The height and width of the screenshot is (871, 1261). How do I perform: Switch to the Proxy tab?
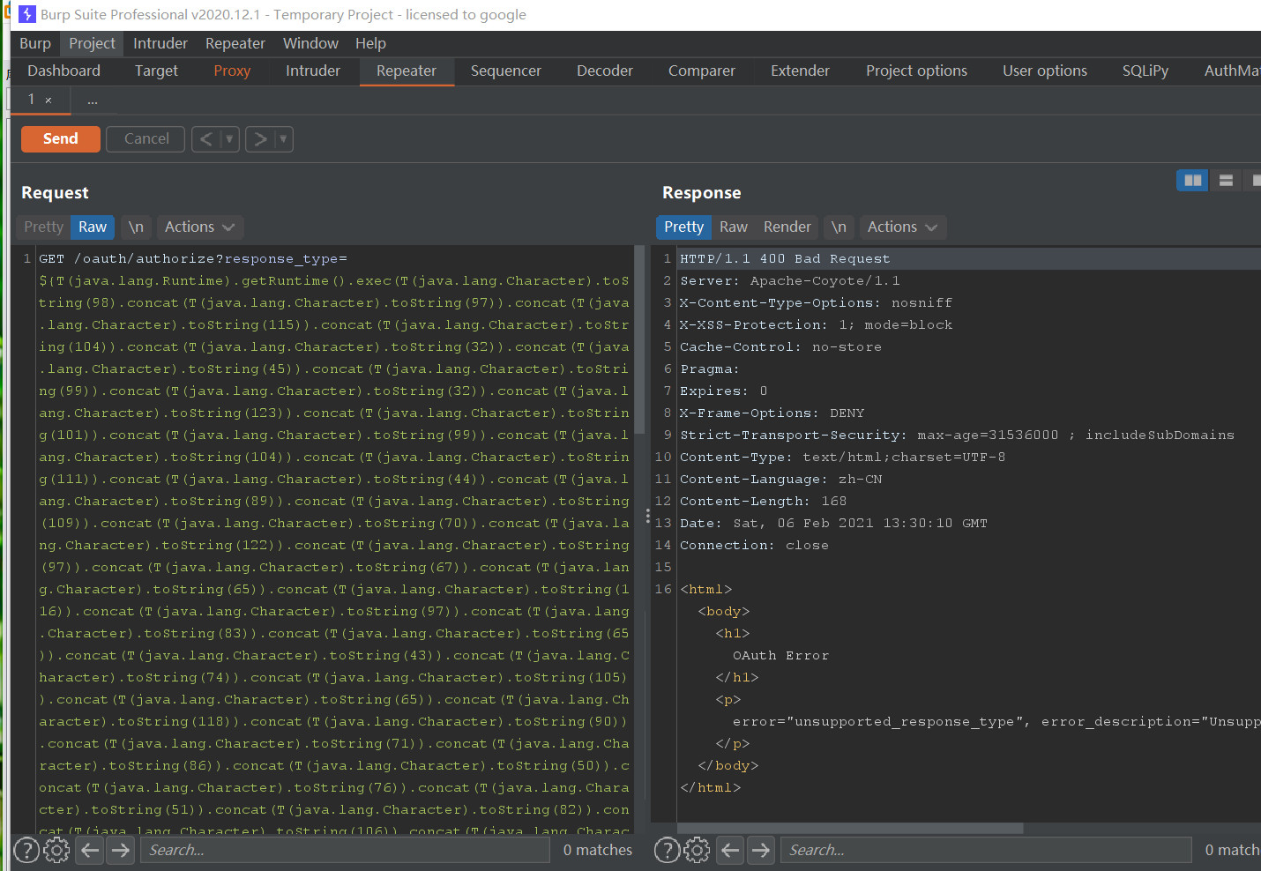coord(232,71)
